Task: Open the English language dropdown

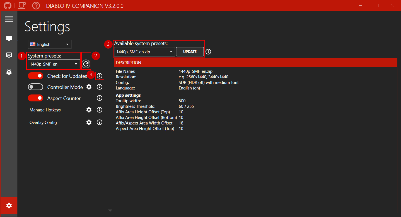Action: click(x=50, y=44)
